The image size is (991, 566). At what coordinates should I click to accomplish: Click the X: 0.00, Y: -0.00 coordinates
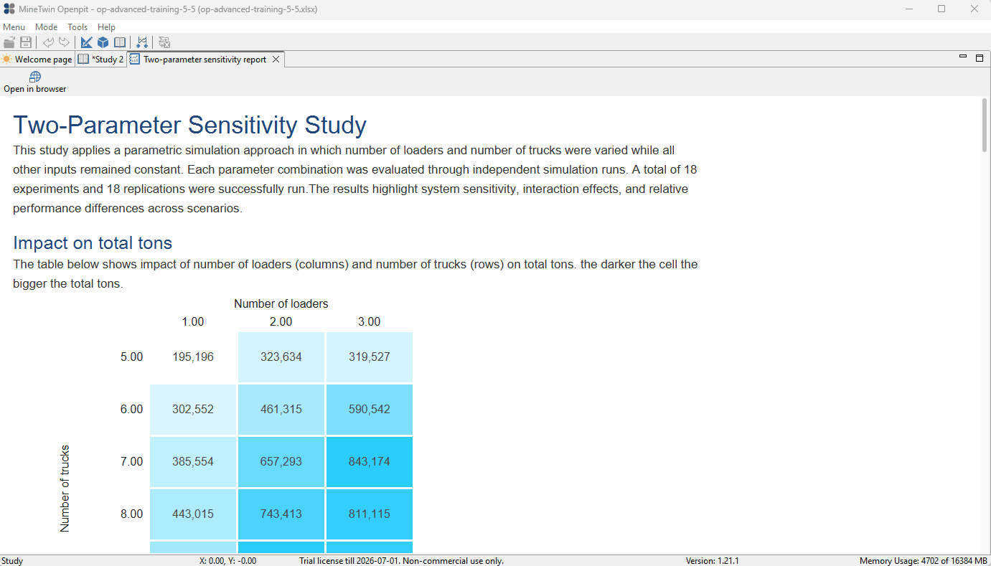point(227,560)
